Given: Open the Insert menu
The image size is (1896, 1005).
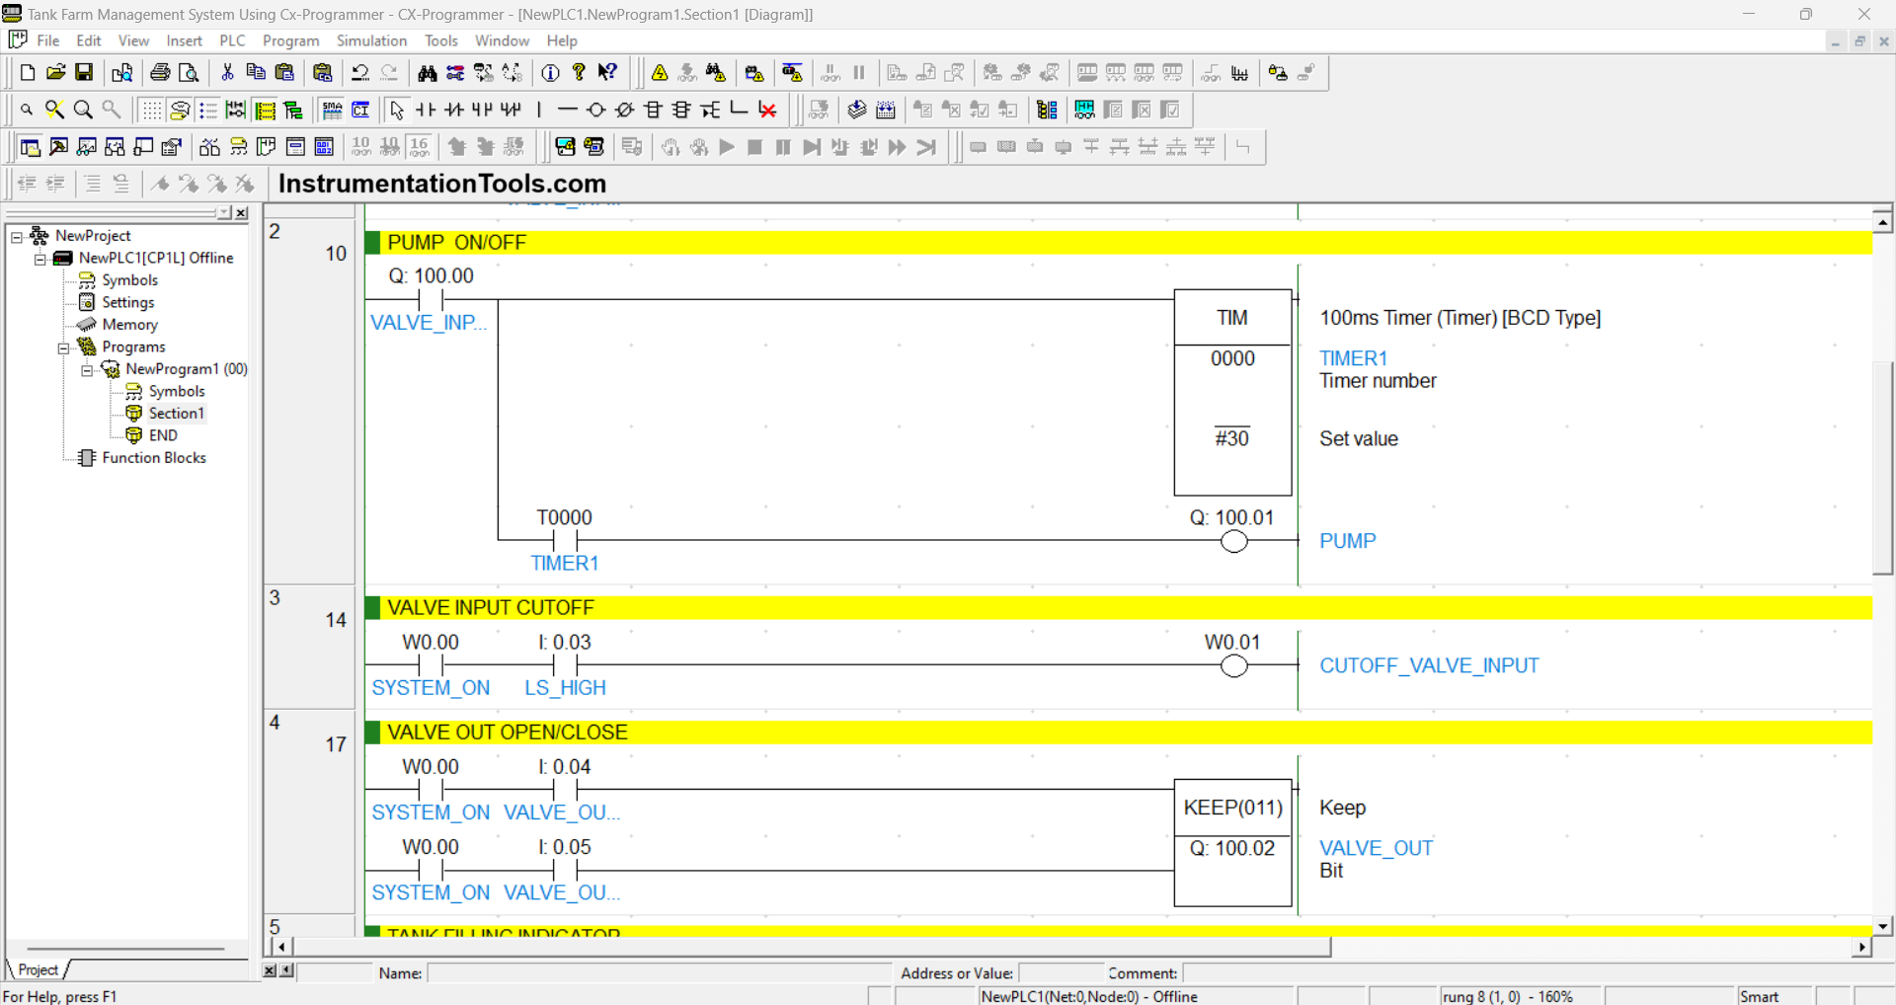Looking at the screenshot, I should click(x=185, y=40).
